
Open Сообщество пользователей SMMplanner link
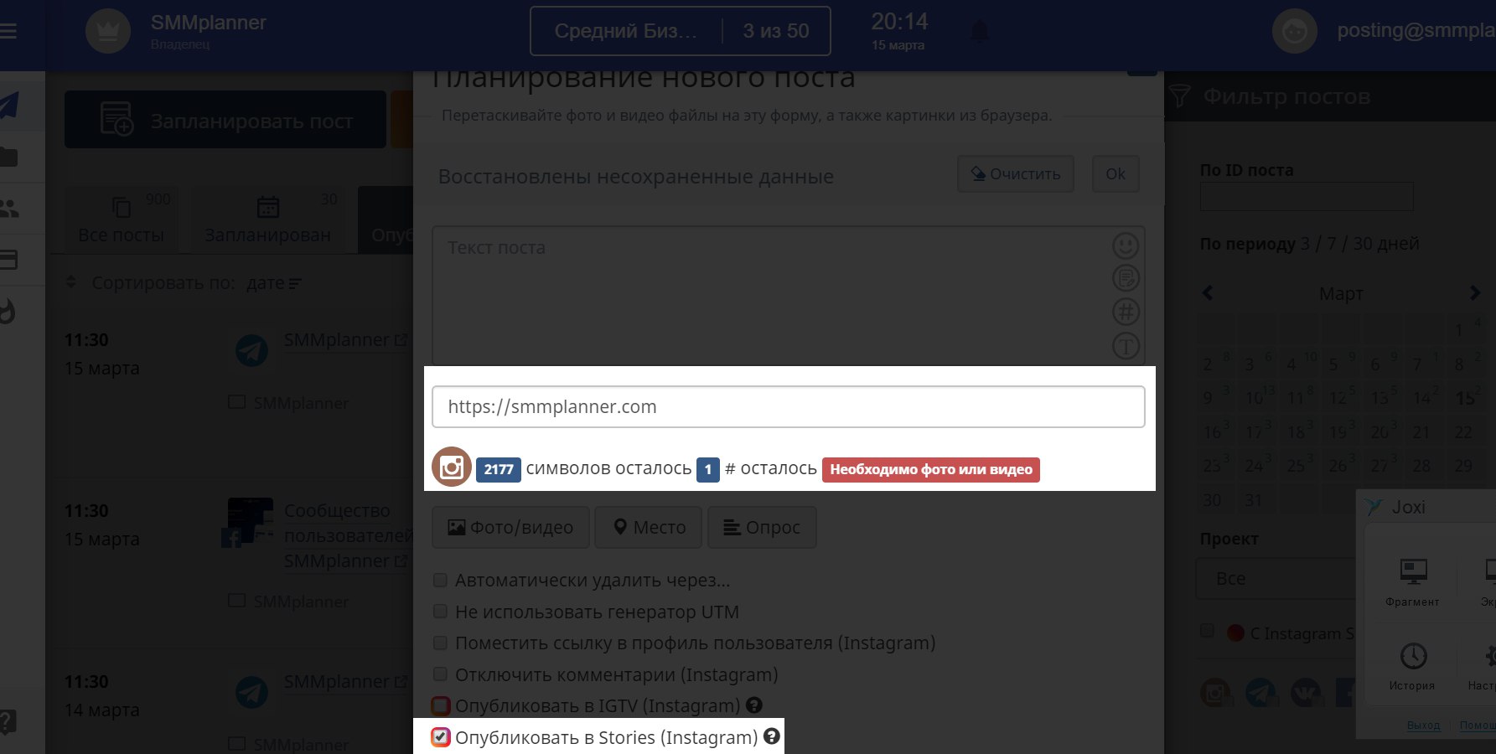pos(346,535)
